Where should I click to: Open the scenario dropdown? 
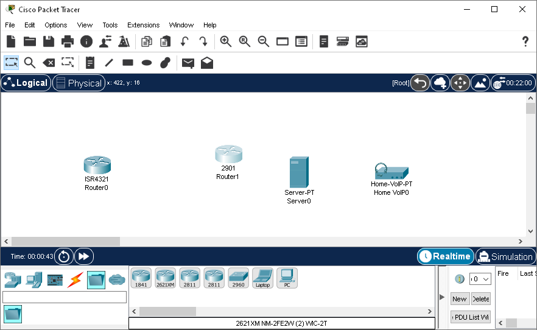click(x=480, y=279)
